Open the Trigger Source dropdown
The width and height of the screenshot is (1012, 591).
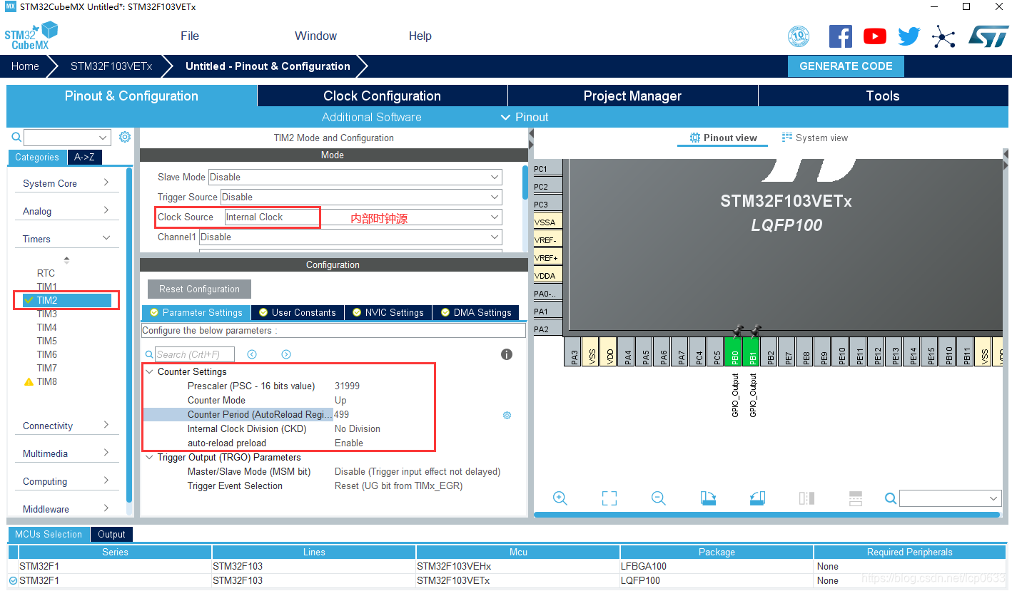point(361,197)
